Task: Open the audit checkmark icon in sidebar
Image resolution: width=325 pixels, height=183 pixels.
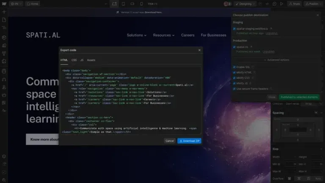Action: pyautogui.click(x=4, y=172)
